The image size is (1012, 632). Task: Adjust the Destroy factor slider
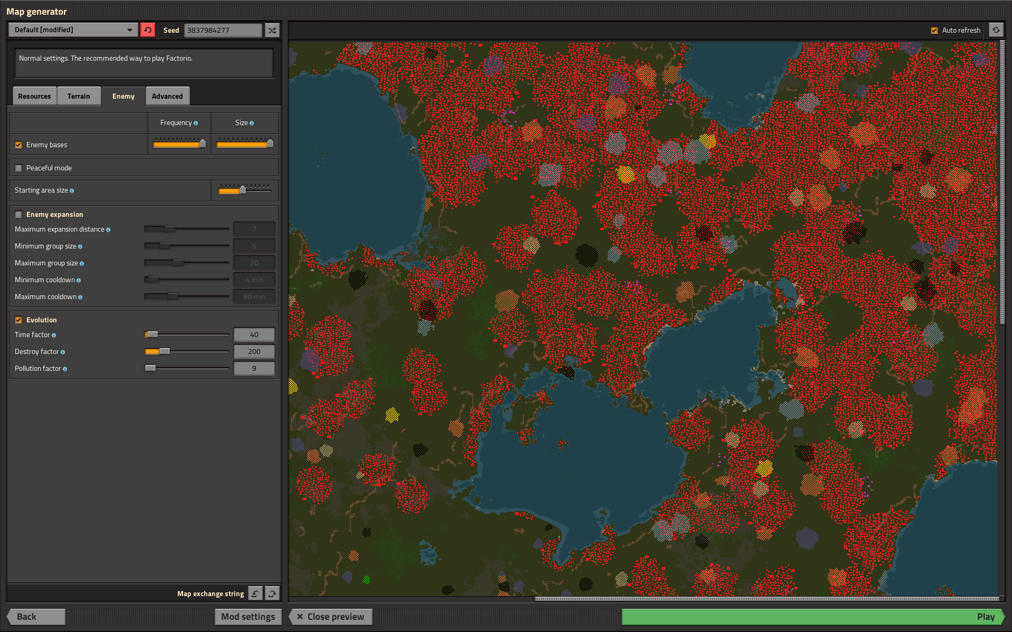(187, 351)
